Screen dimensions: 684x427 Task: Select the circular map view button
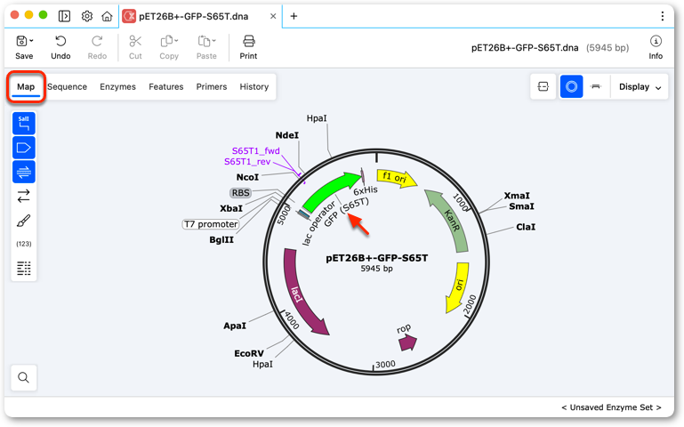coord(571,86)
